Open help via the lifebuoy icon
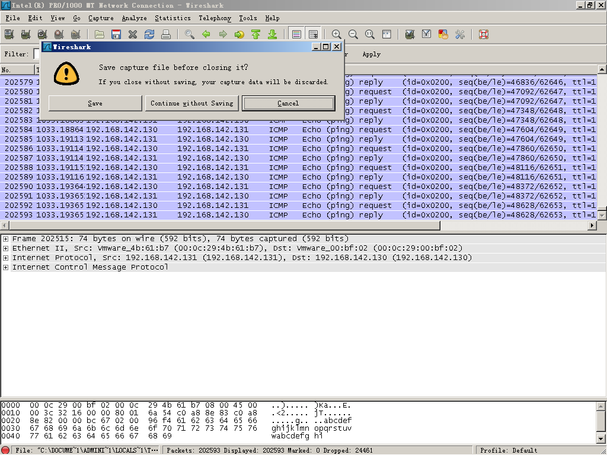 coord(484,34)
